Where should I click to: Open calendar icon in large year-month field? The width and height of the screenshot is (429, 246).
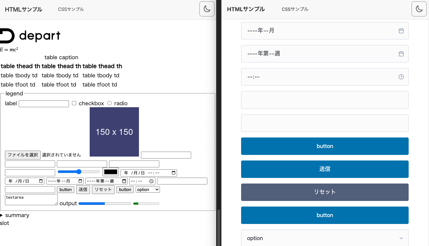coord(401,31)
